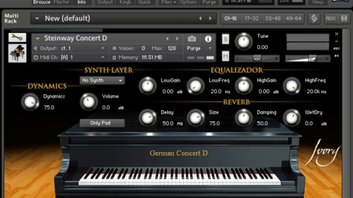
Task: Click the save icon beside AUX
Action: (344, 18)
